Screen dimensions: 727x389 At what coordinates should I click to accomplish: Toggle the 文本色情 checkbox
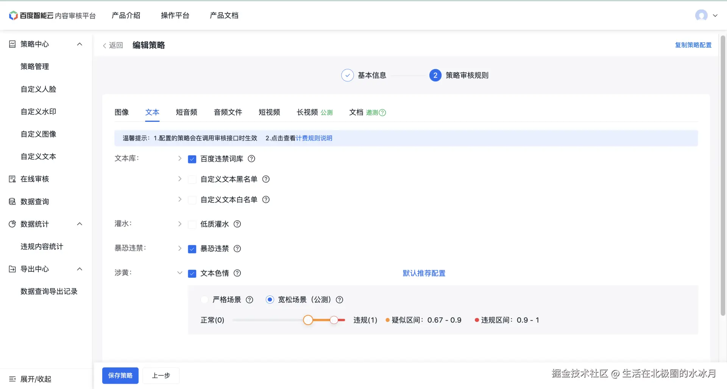pos(192,274)
